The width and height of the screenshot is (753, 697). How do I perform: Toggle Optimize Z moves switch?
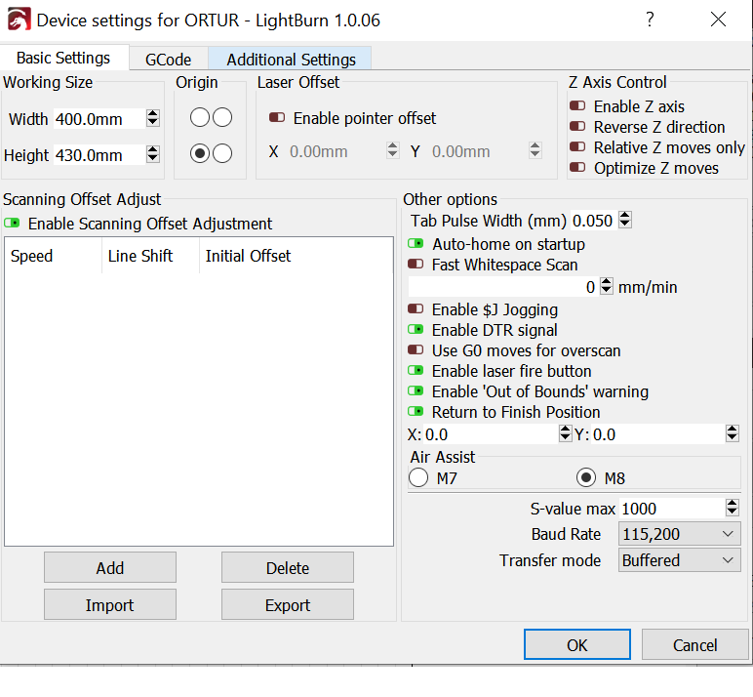pyautogui.click(x=577, y=167)
